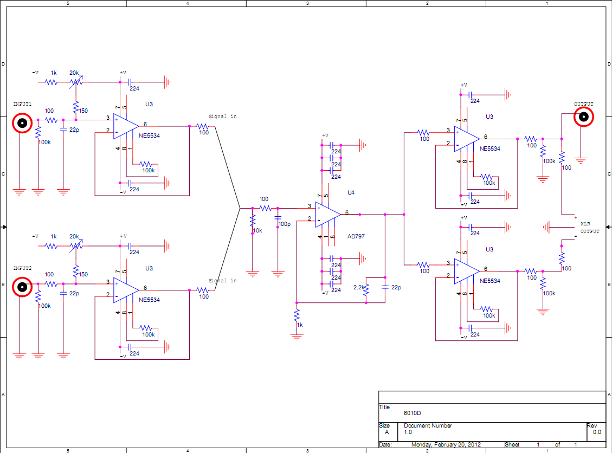Click lower Signal in label

tap(222, 281)
